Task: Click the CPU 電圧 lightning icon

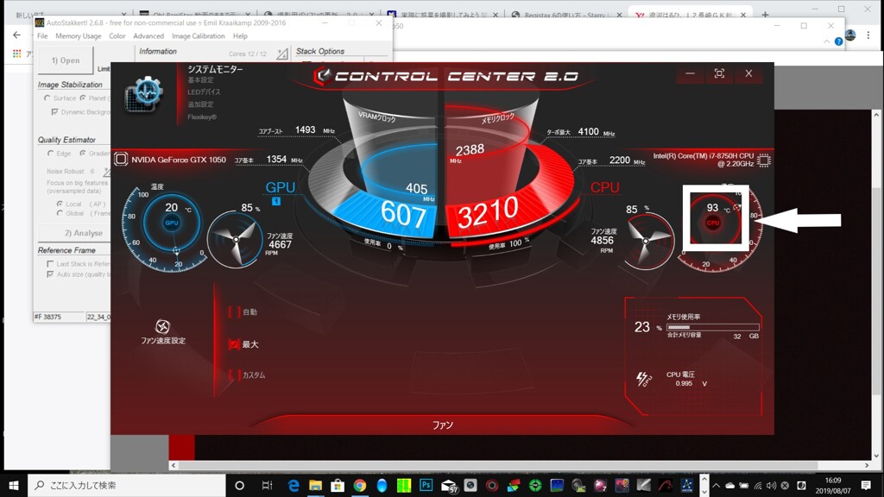Action: [x=643, y=380]
